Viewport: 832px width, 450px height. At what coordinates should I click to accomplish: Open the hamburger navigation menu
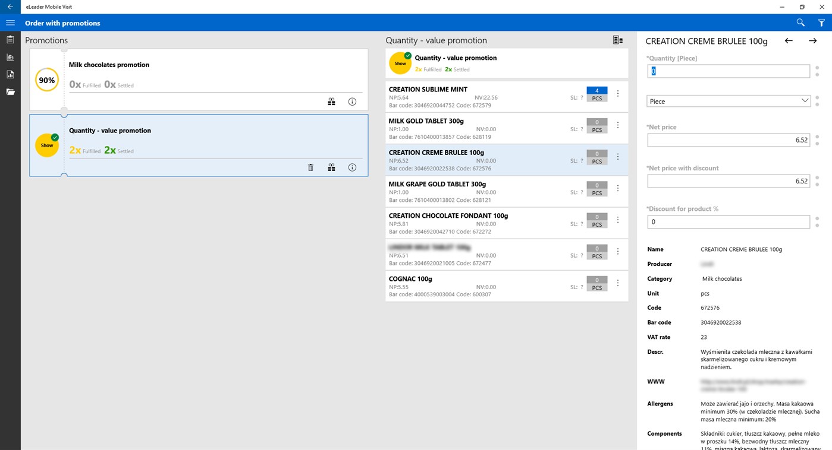(10, 23)
